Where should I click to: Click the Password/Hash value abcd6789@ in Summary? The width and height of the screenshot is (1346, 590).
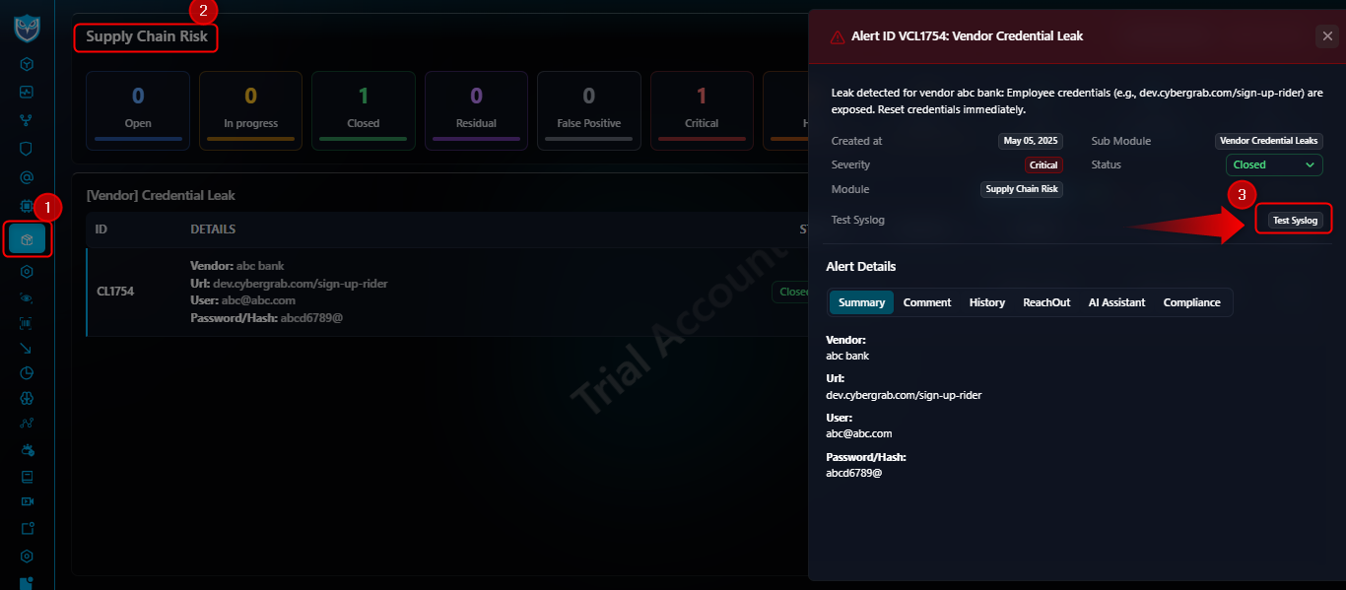click(x=854, y=473)
